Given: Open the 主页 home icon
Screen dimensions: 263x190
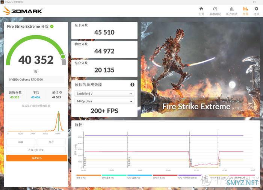Looking at the screenshot, I should (201, 9).
